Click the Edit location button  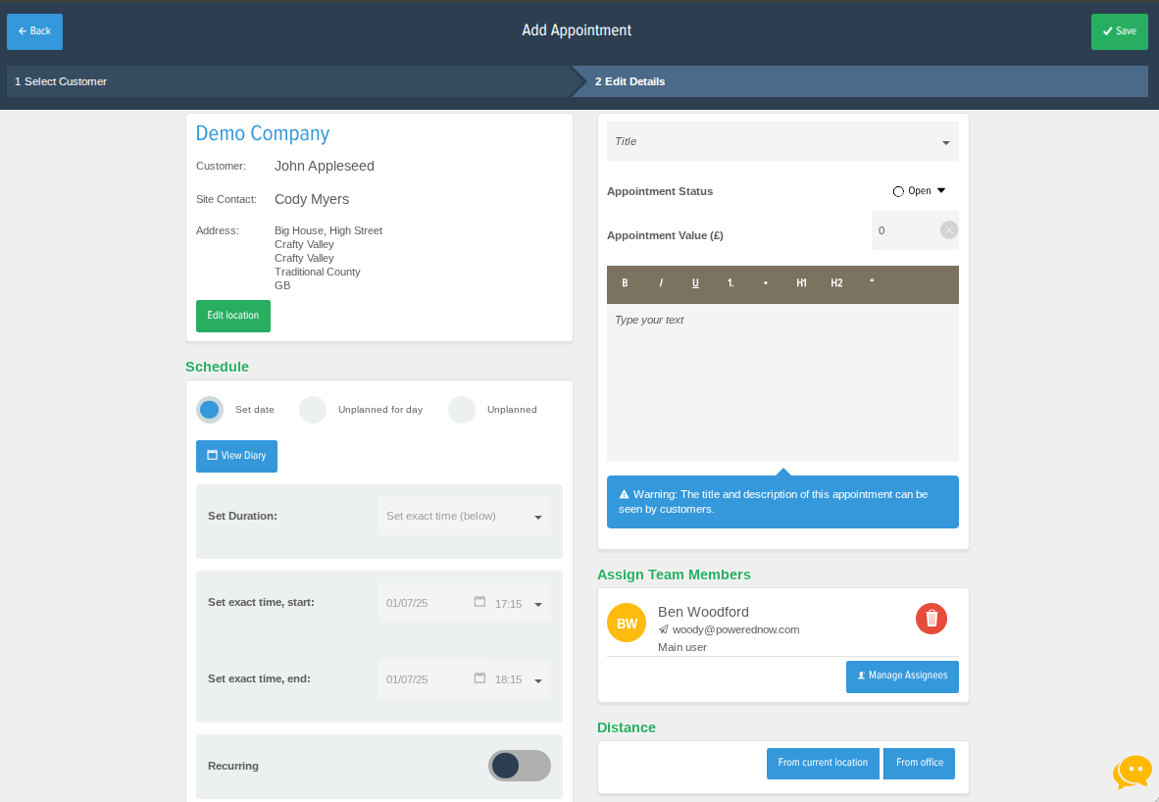tap(232, 316)
